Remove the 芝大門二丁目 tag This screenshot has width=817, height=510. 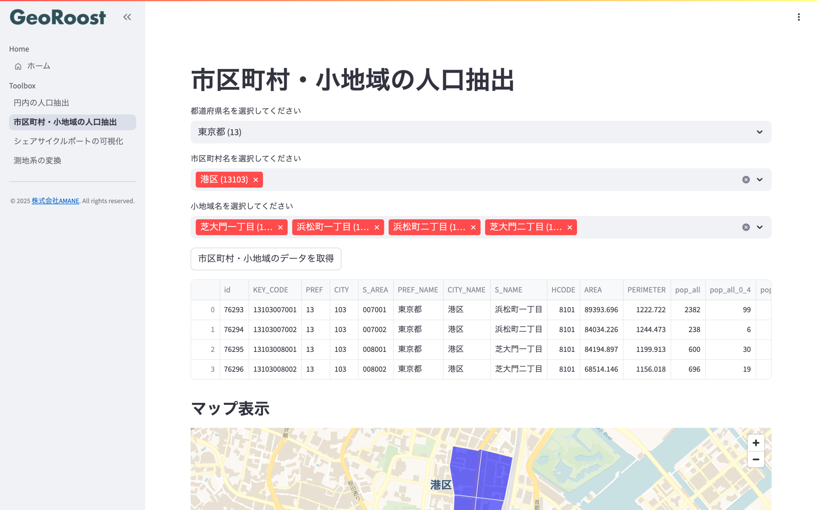pyautogui.click(x=570, y=227)
